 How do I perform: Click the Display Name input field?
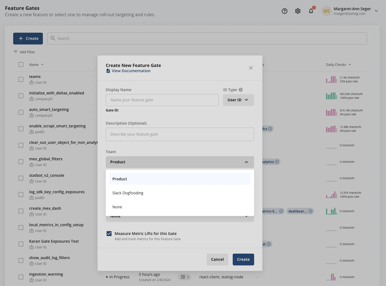pyautogui.click(x=162, y=100)
